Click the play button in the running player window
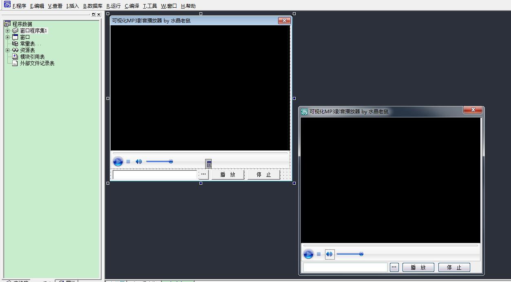The height and width of the screenshot is (282, 511). [308, 254]
